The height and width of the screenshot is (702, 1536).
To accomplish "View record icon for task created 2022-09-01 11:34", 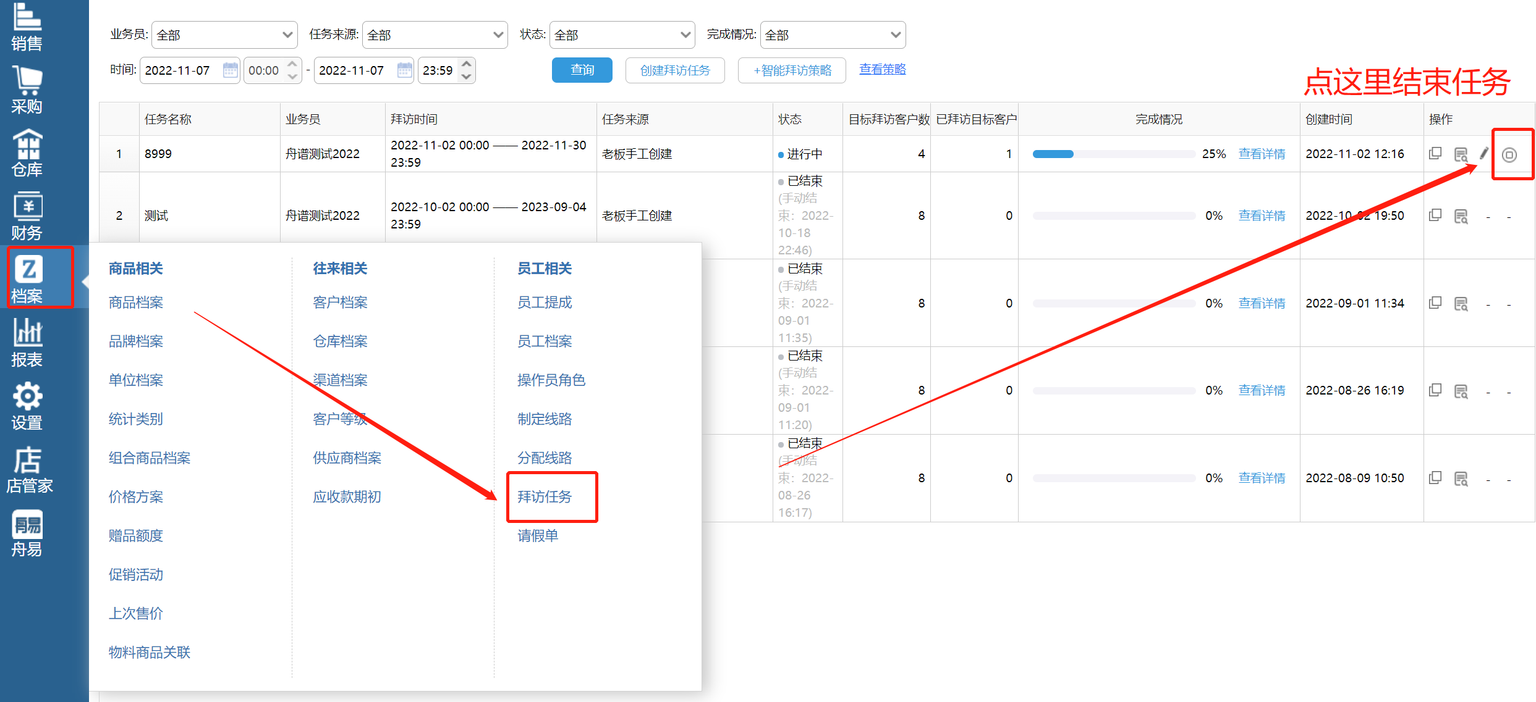I will click(x=1461, y=304).
